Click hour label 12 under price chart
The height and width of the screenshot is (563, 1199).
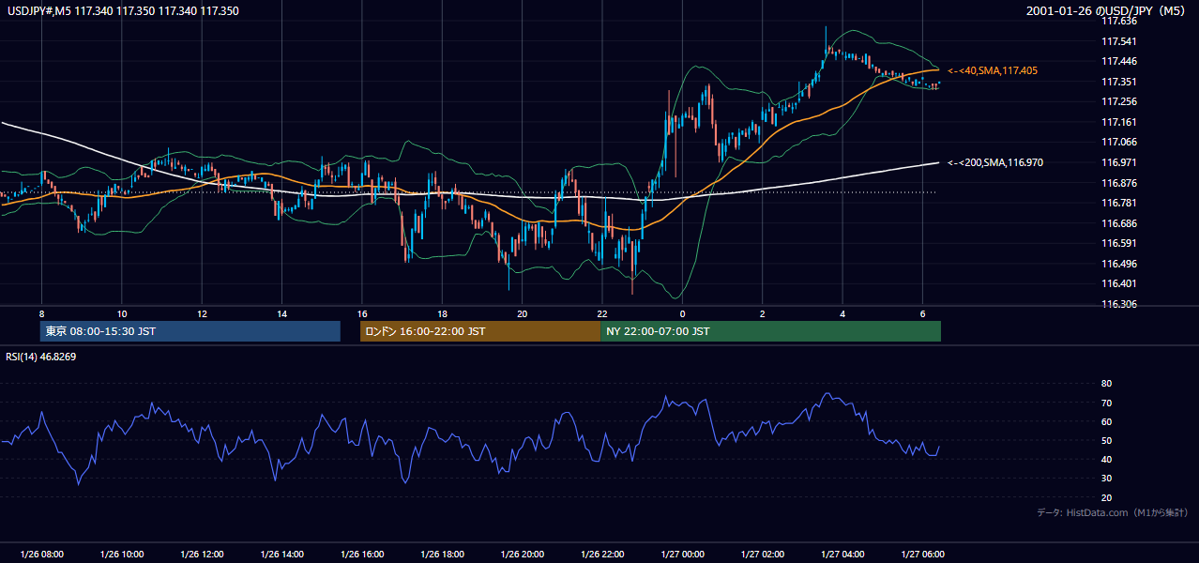(x=202, y=313)
